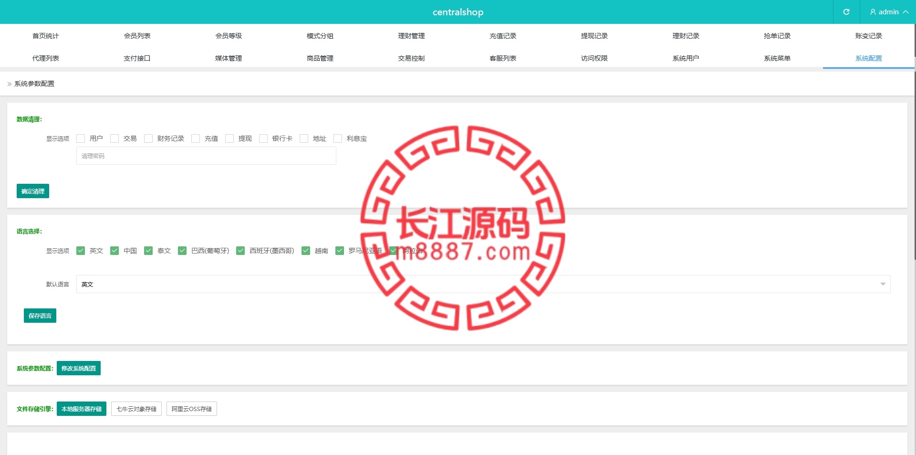Go to 会员列表 page
Screen dimensions: 916x455
[x=137, y=36]
